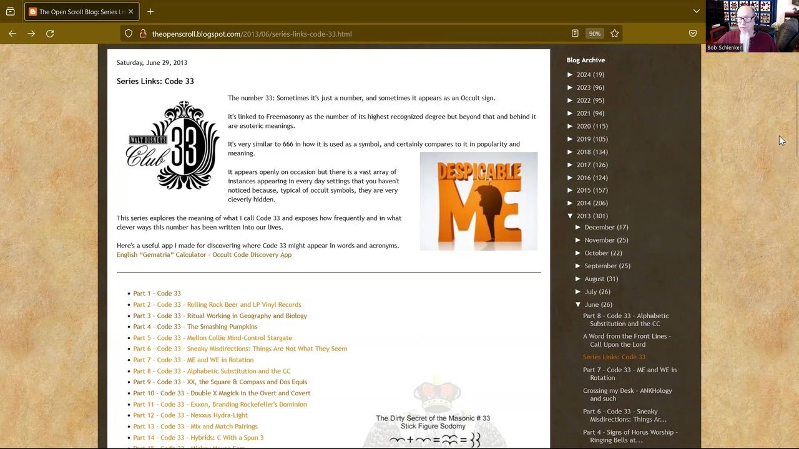The image size is (799, 449).
Task: Click the Despicable Me poster image
Action: point(478,201)
